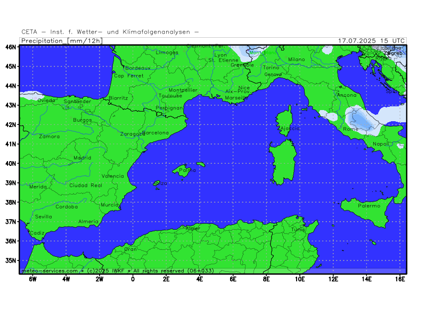Click the Oviedo city label
The image size is (426, 319).
click(46, 100)
